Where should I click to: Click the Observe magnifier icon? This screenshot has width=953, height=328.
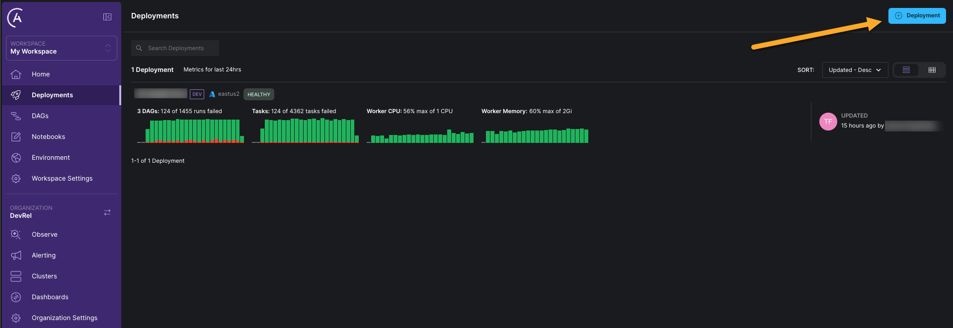point(16,235)
